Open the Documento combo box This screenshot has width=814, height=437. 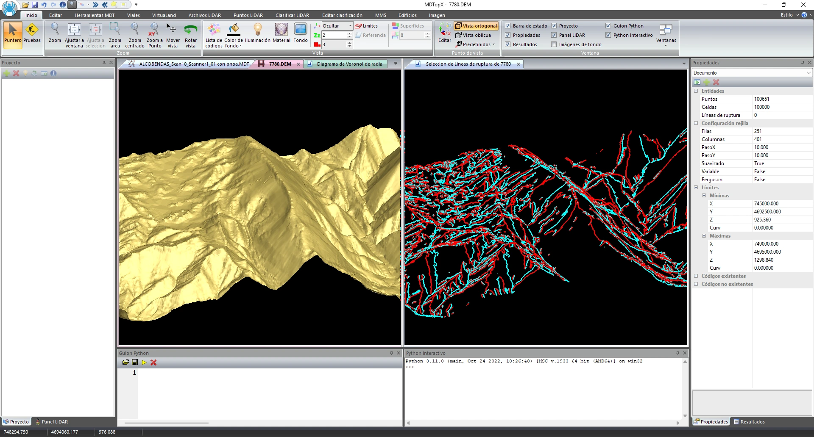coord(752,73)
